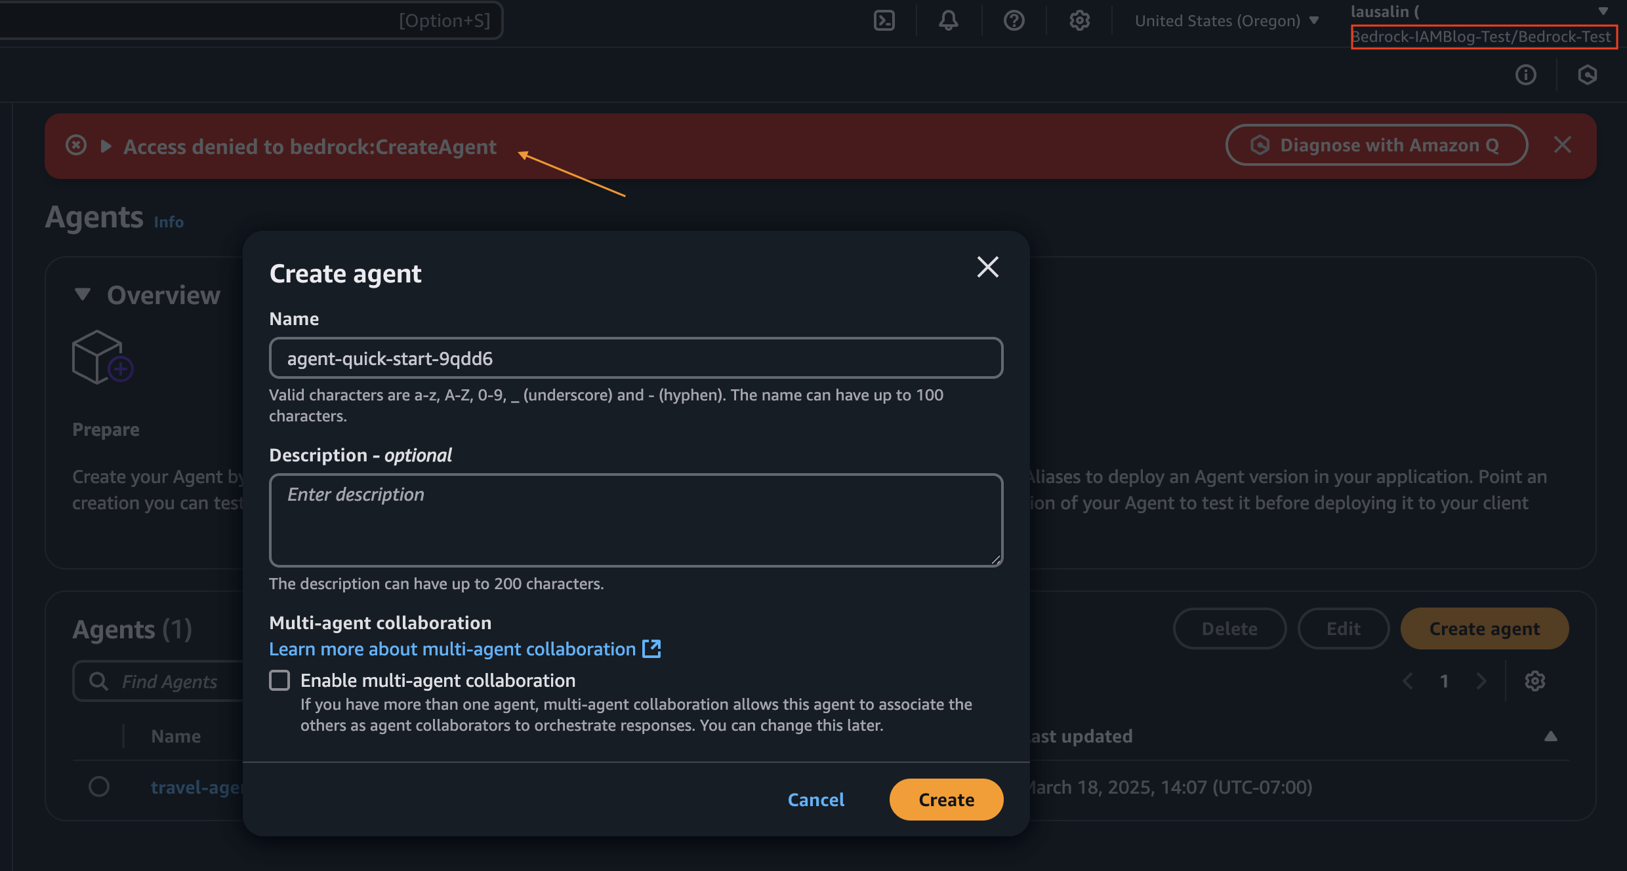Close the Create agent dialog
Screen dimensions: 1627x871
(x=987, y=267)
